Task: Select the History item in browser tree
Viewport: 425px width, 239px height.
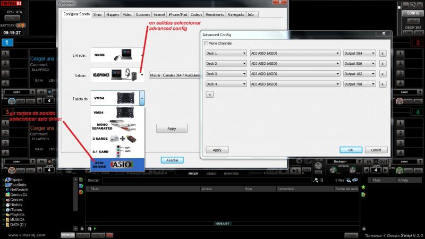Action: pos(16,205)
